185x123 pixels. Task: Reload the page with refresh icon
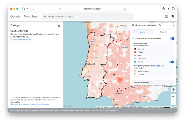125,9
